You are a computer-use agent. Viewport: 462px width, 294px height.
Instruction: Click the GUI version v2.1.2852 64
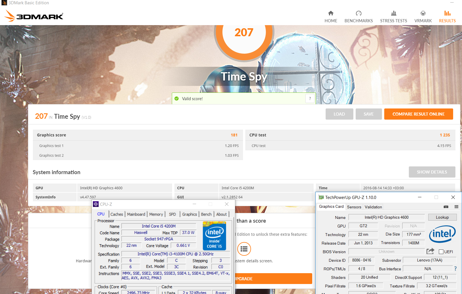point(232,197)
